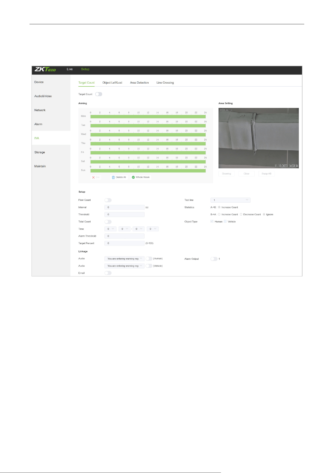Viewport: 334px width, 473px height.
Task: Check the Vehicle object type checkbox
Action: point(225,221)
